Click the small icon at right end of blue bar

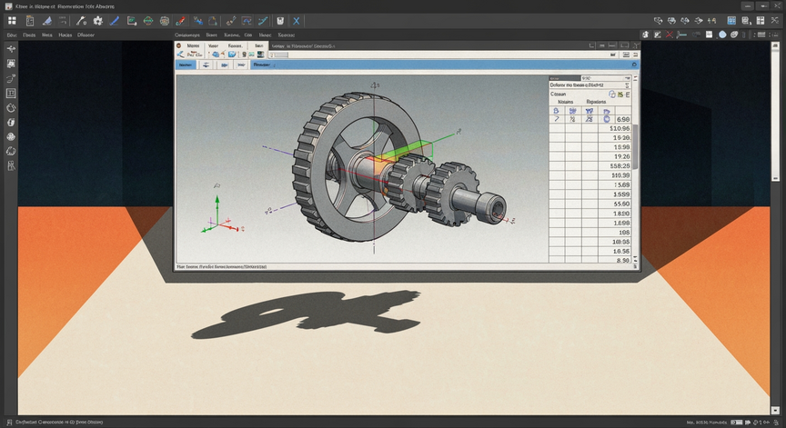(x=634, y=65)
